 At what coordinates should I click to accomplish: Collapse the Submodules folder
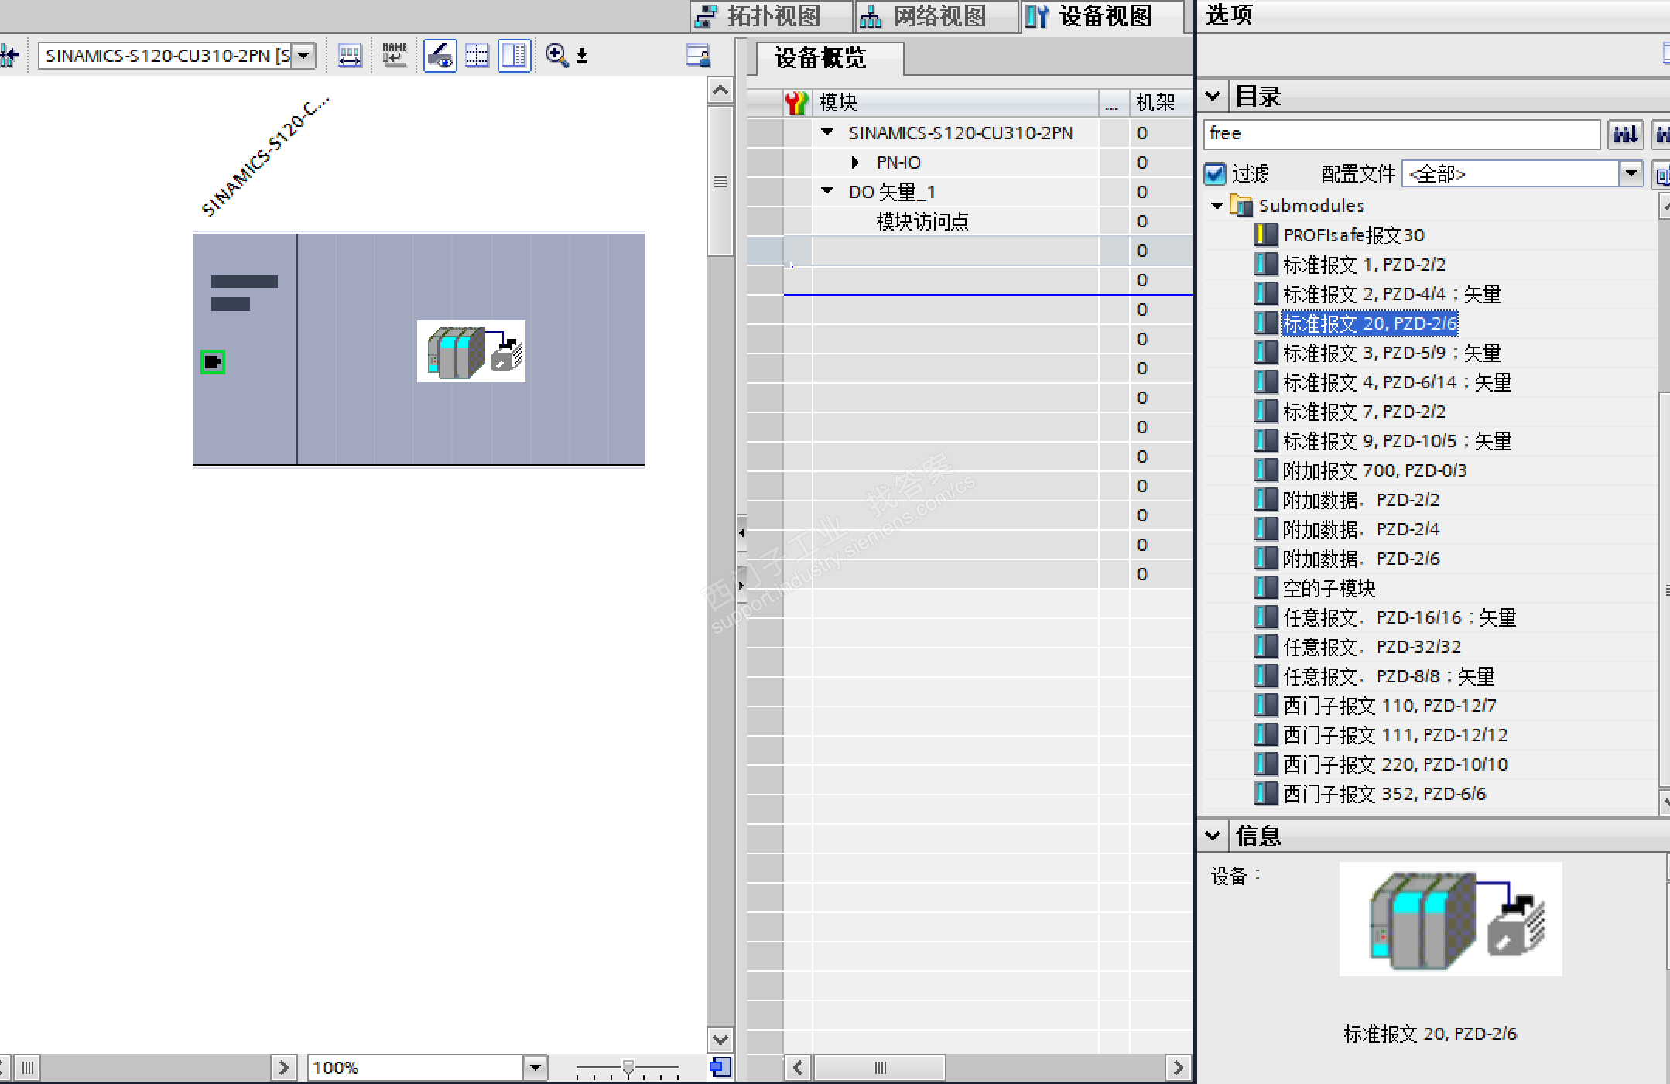pos(1217,206)
